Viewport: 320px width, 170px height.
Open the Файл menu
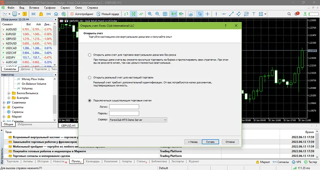[11, 8]
